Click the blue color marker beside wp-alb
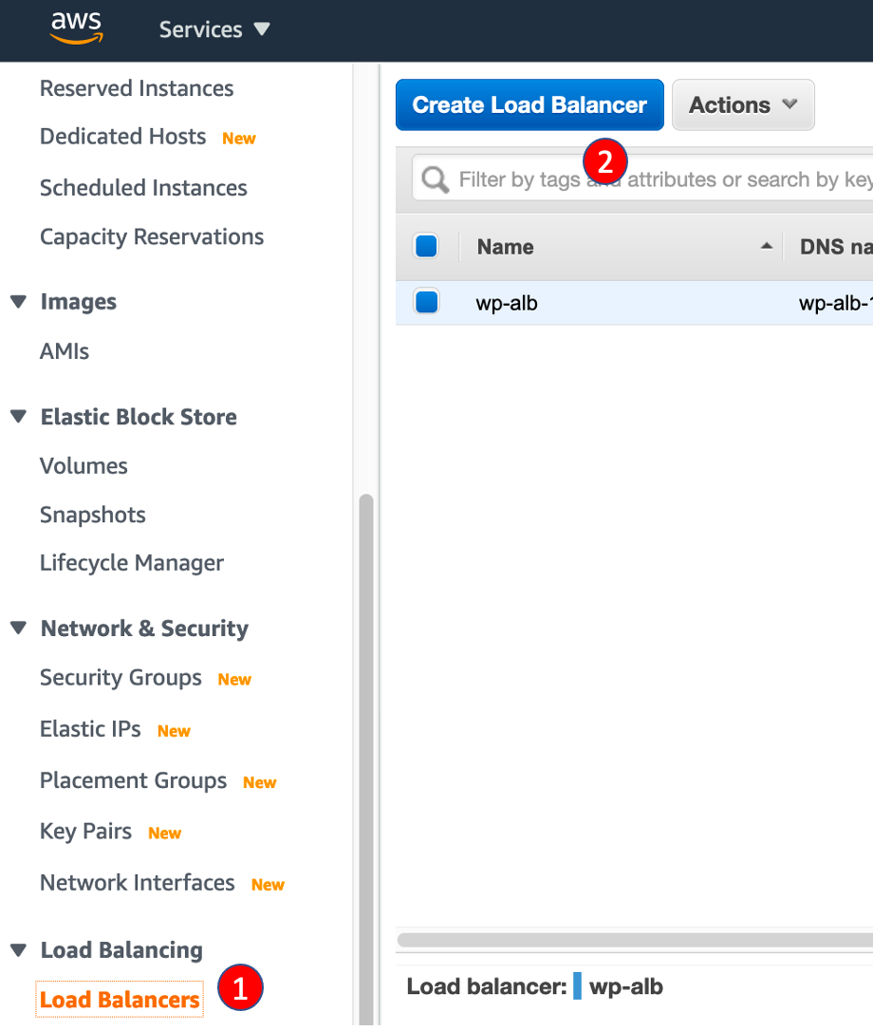873x1031 pixels. click(x=577, y=986)
